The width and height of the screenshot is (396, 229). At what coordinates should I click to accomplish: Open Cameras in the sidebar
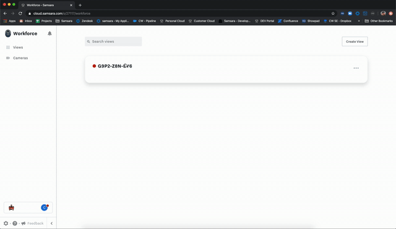coord(20,58)
